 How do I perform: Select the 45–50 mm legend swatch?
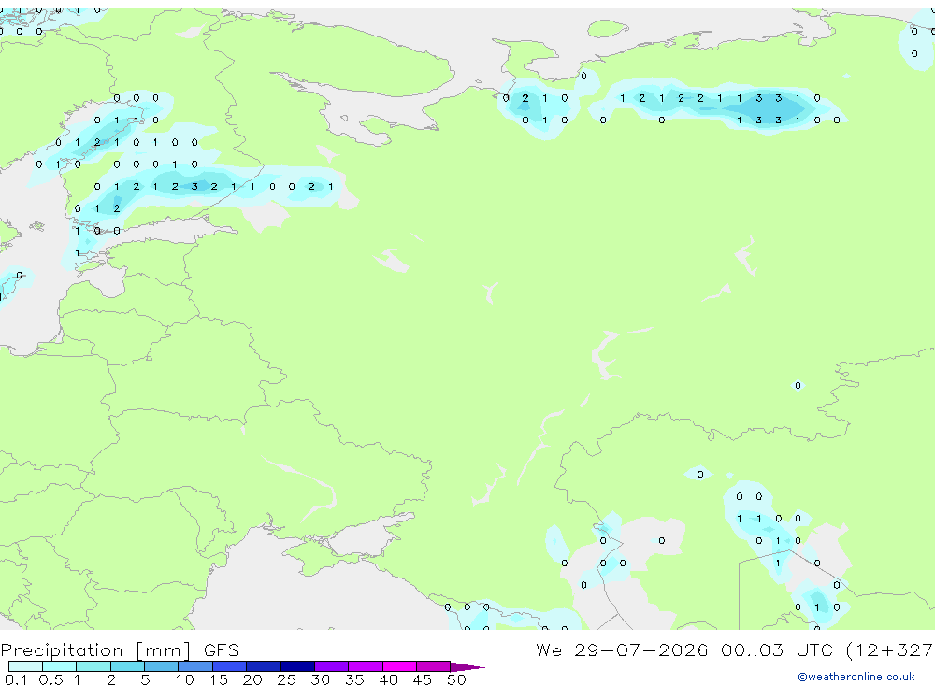pyautogui.click(x=433, y=666)
